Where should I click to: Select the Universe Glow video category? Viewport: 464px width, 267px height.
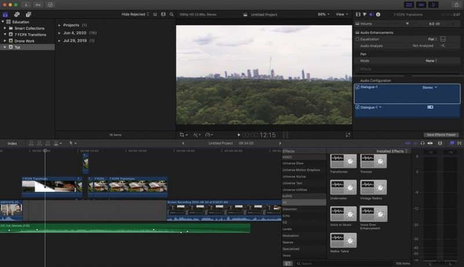(x=293, y=164)
